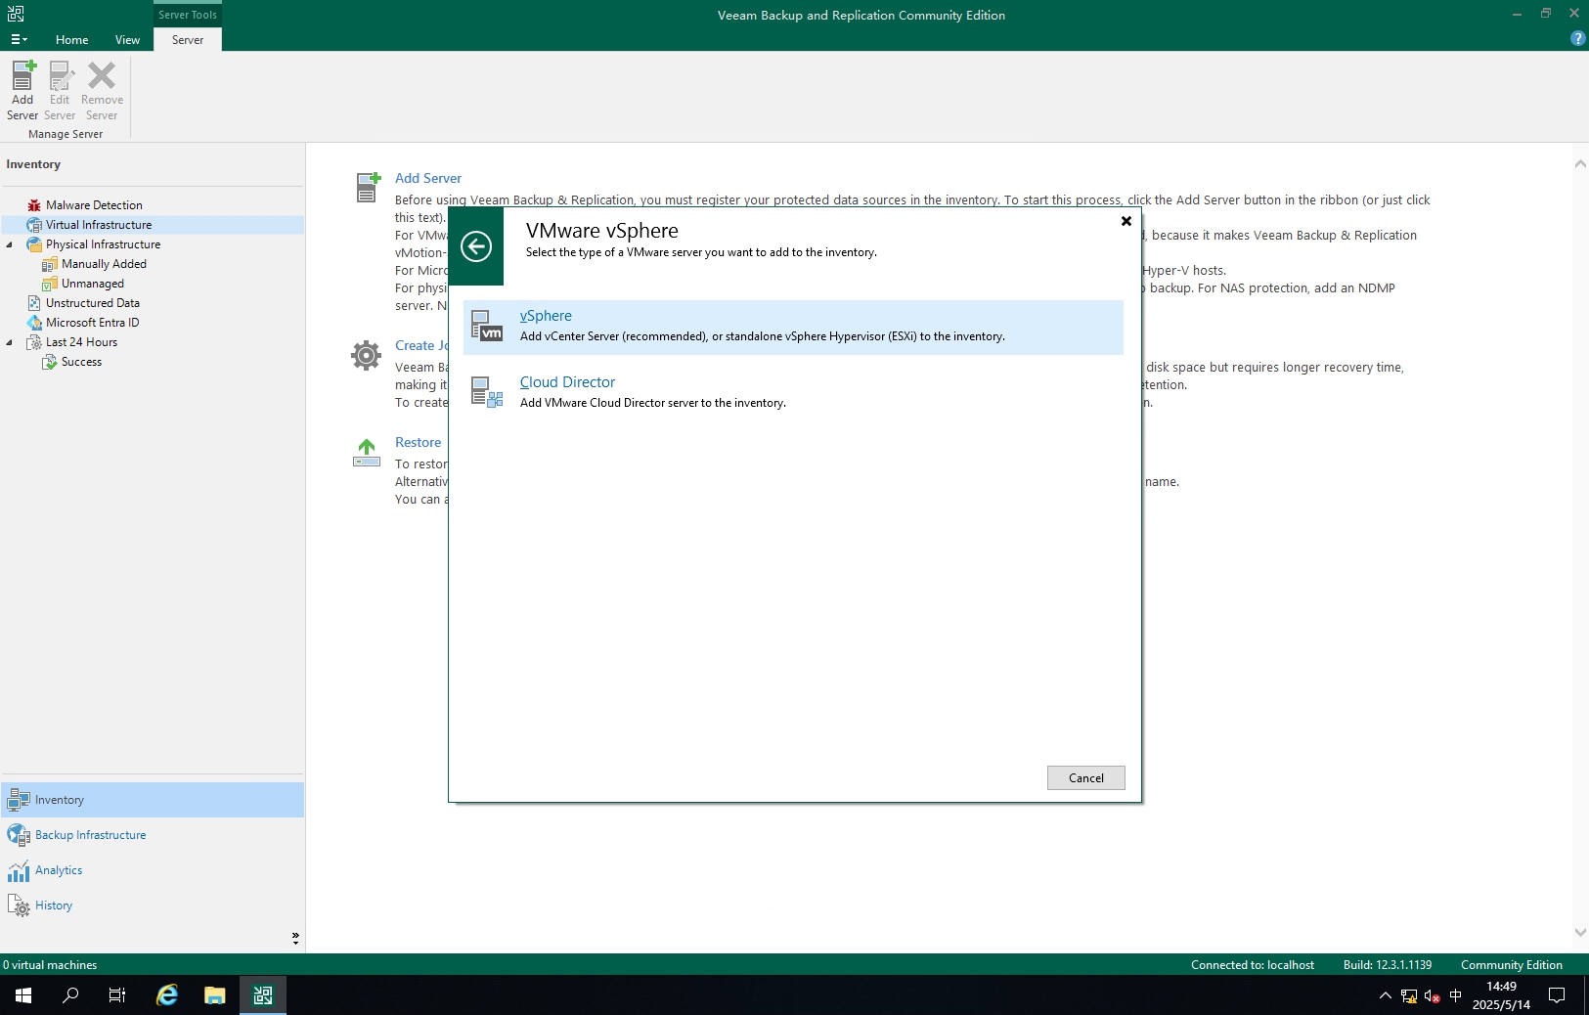Select Microsoft Entra ID tree item
The height and width of the screenshot is (1015, 1589).
pyautogui.click(x=92, y=323)
